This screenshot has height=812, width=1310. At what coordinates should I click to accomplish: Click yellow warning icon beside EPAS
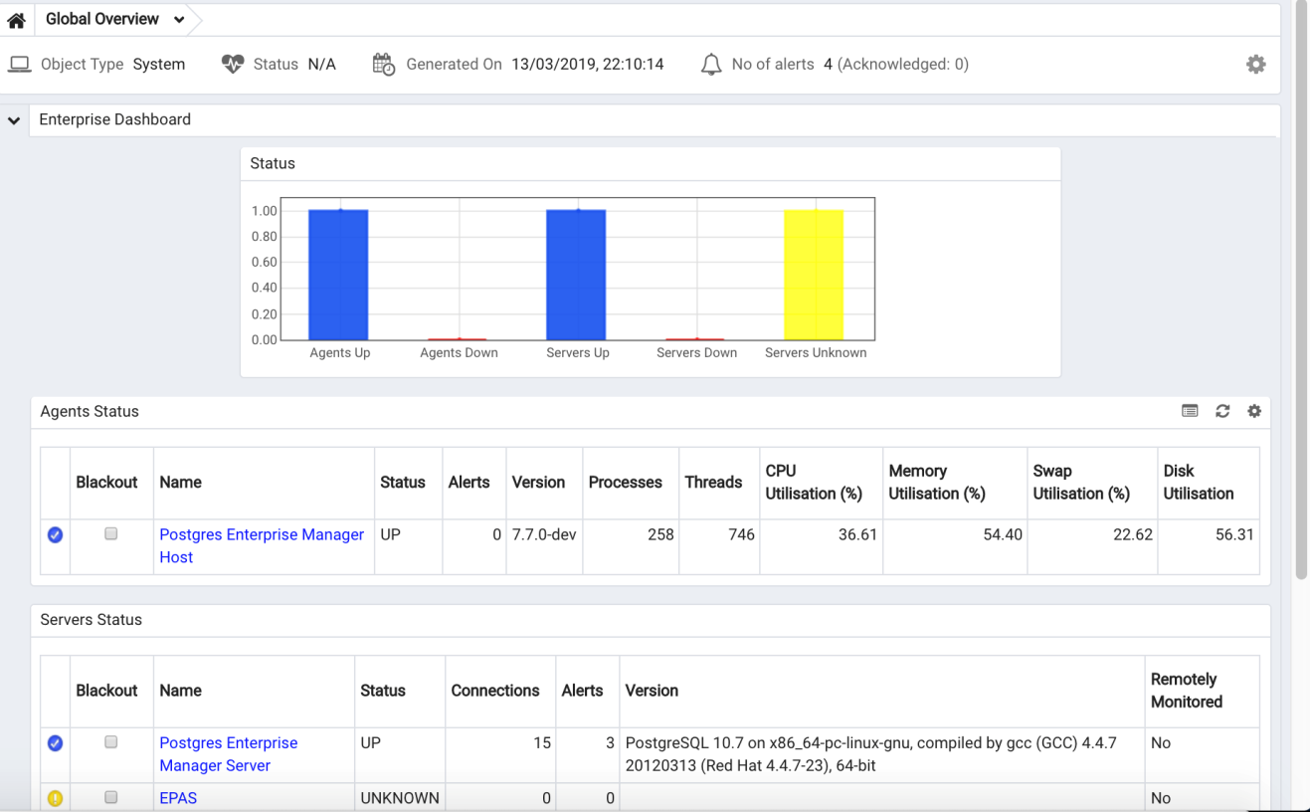coord(55,798)
